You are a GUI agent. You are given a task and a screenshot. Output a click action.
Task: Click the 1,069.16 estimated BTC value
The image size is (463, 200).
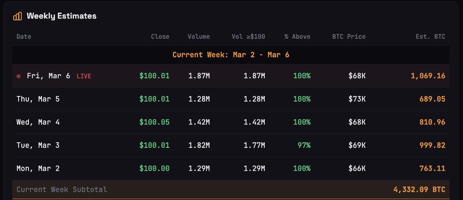tap(428, 76)
